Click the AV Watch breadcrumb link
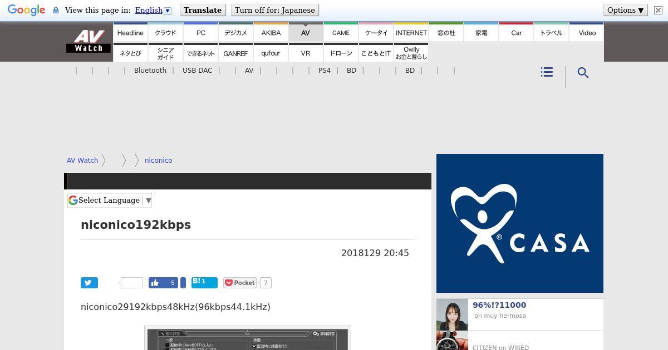 (x=82, y=160)
